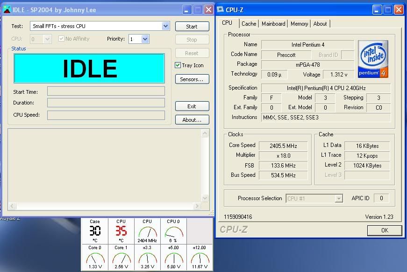Minimize the CPU-Z window
Screen dimensions: 407x272
click(x=377, y=10)
